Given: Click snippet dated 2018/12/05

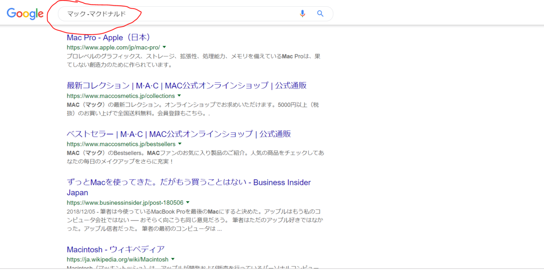Looking at the screenshot, I should [194, 220].
